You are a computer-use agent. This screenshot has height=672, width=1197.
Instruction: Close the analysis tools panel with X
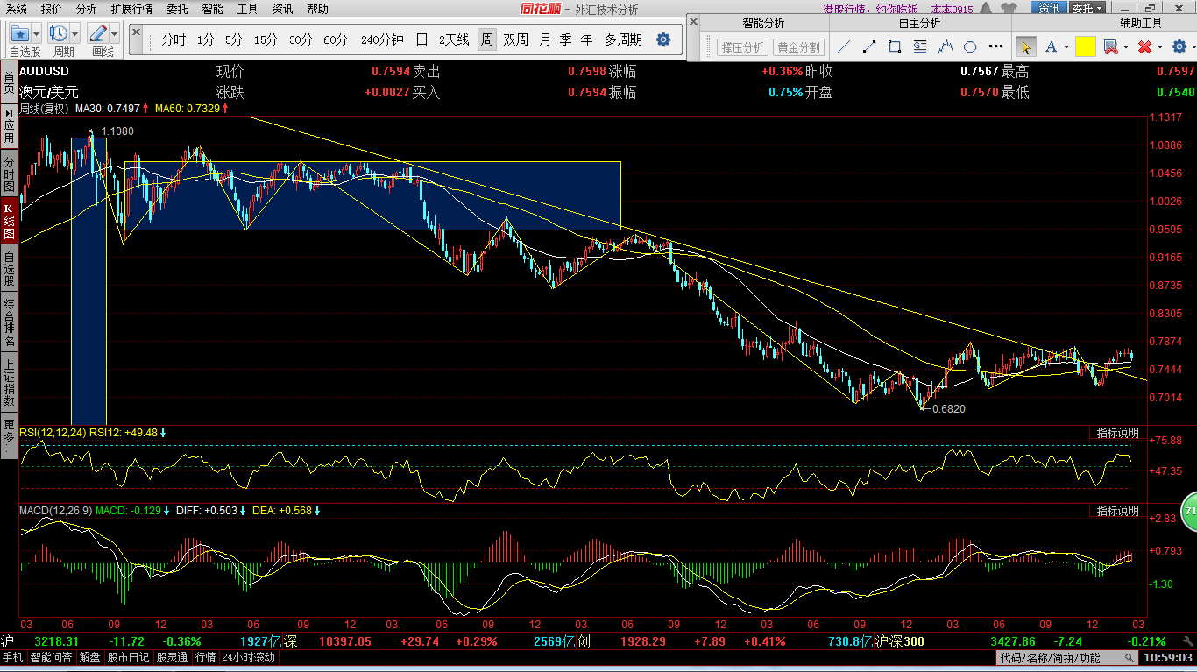tap(693, 21)
